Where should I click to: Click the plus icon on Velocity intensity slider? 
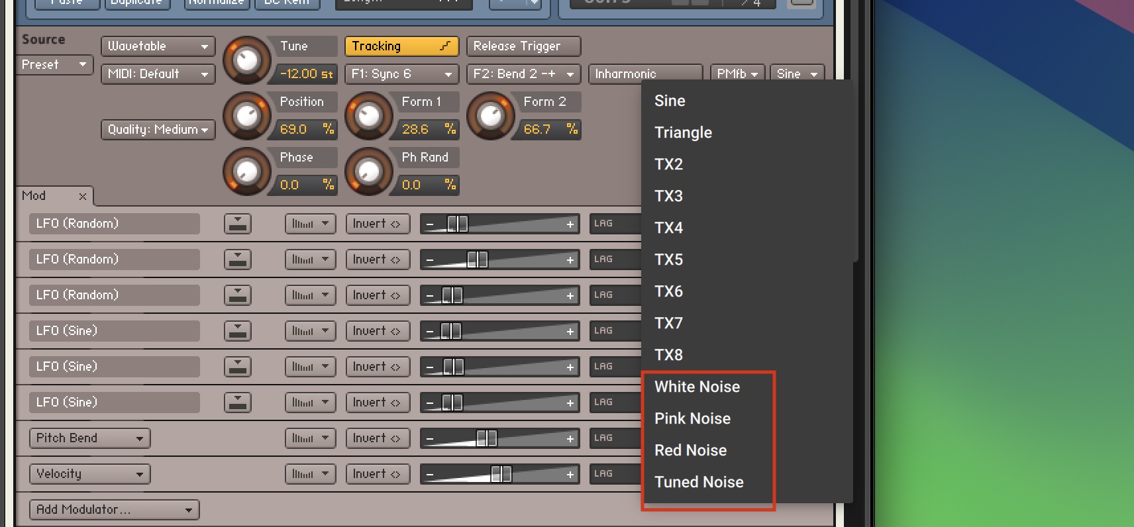tap(570, 475)
